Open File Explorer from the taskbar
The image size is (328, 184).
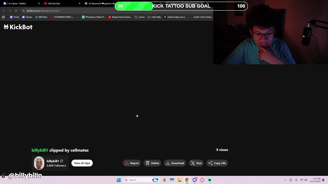[179, 180]
